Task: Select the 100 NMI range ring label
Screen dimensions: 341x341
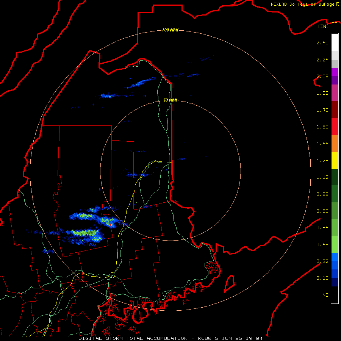Action: pos(170,30)
